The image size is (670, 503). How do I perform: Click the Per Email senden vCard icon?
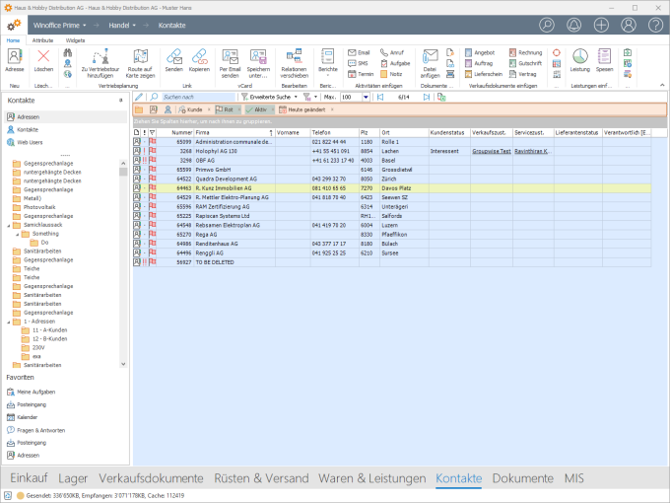coord(230,58)
